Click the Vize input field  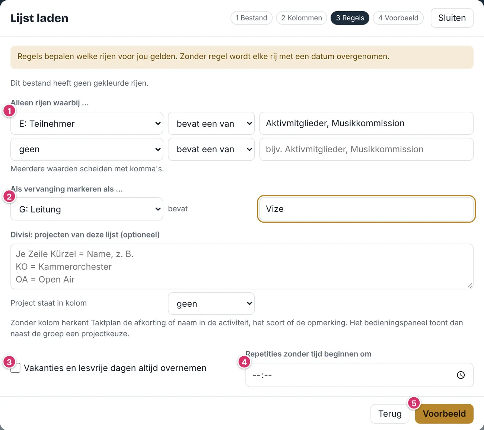tap(366, 209)
